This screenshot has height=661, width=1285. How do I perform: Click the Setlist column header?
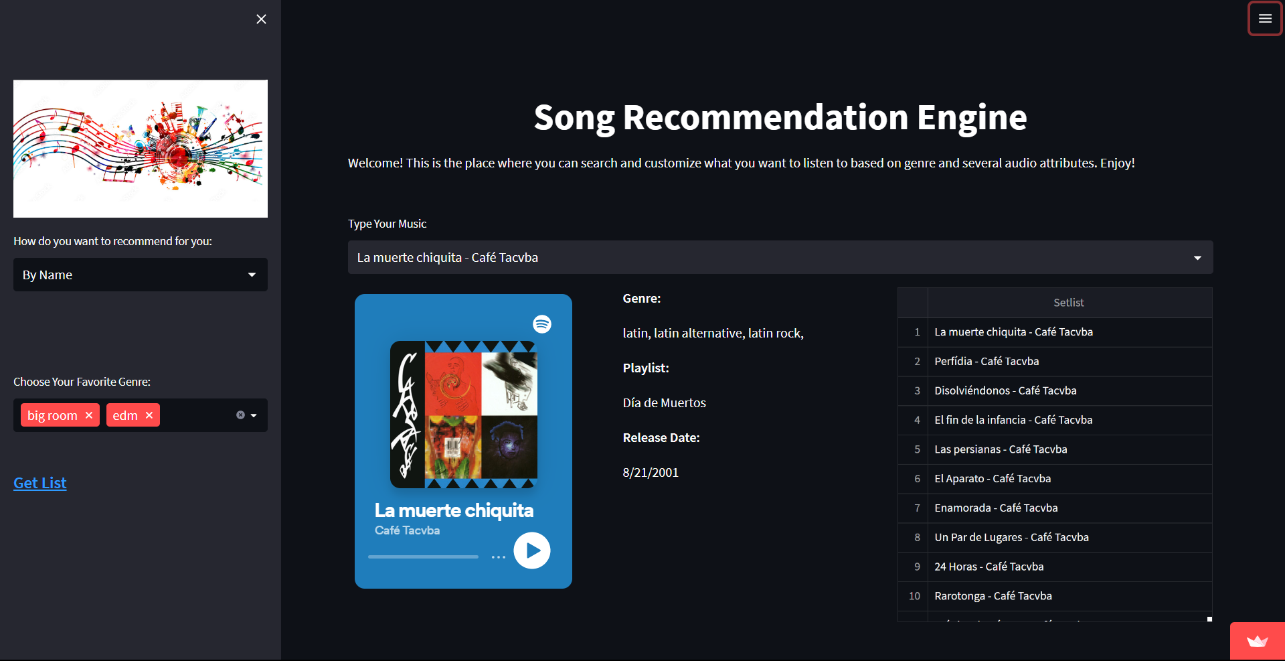[1069, 303]
